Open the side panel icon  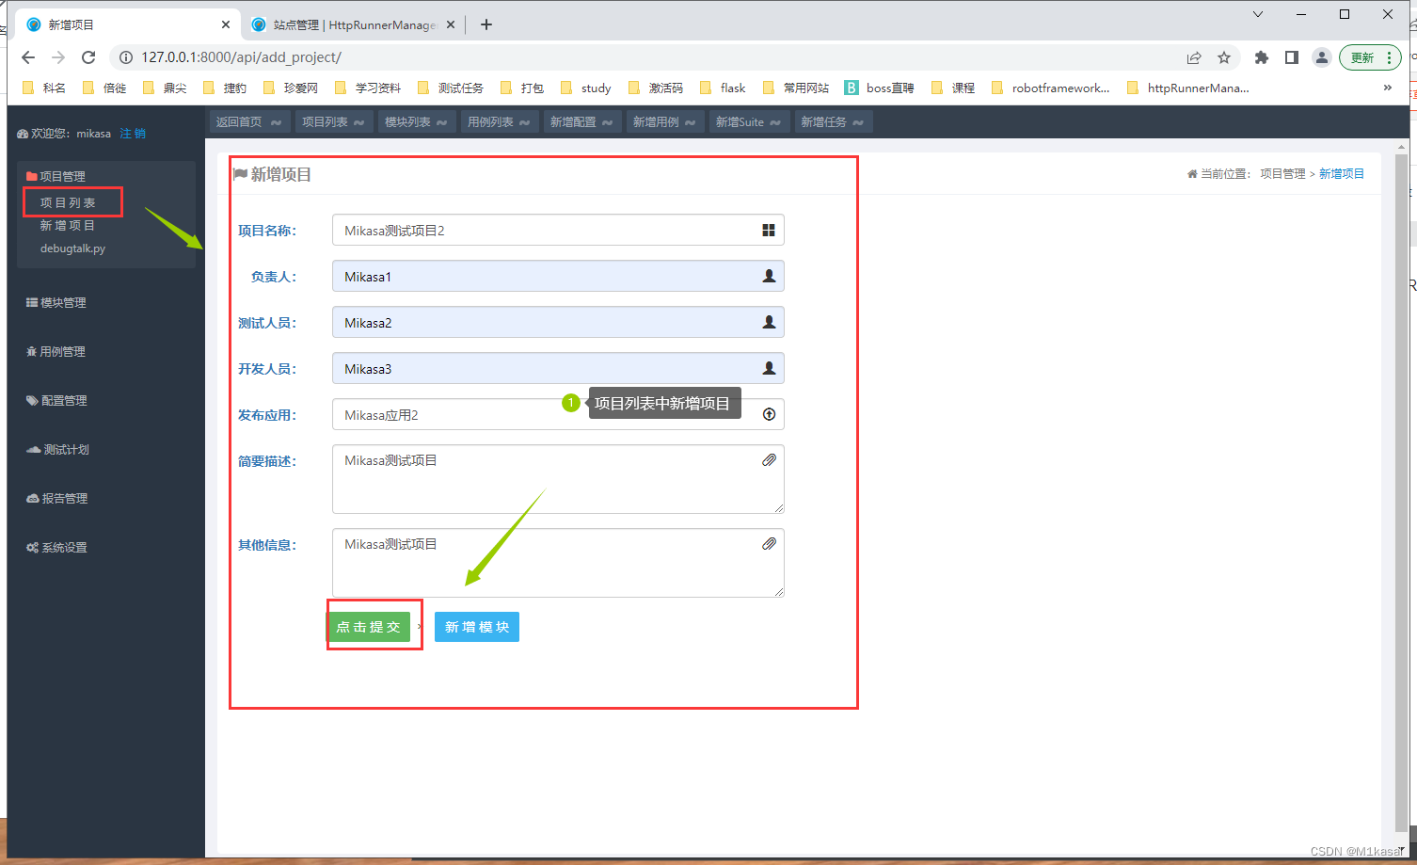point(1292,57)
